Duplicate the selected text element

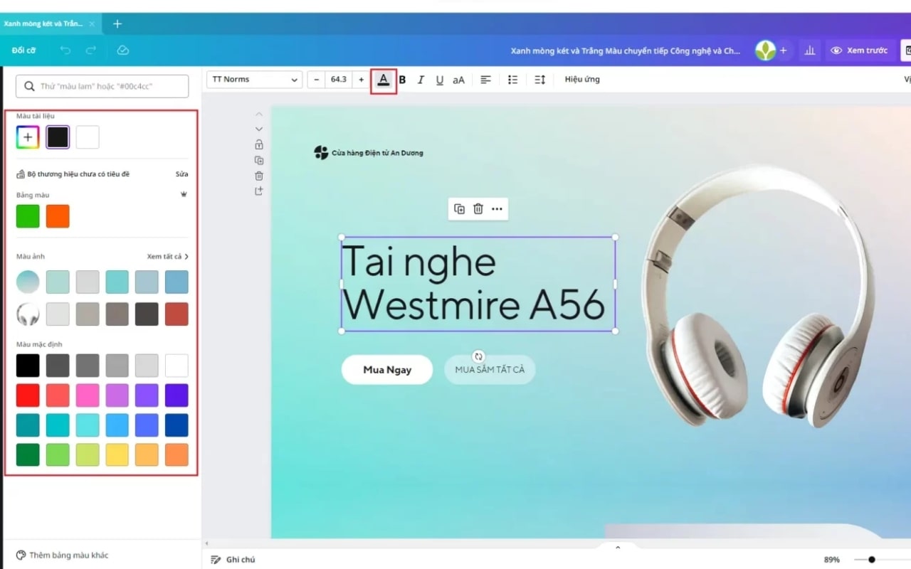pyautogui.click(x=458, y=208)
